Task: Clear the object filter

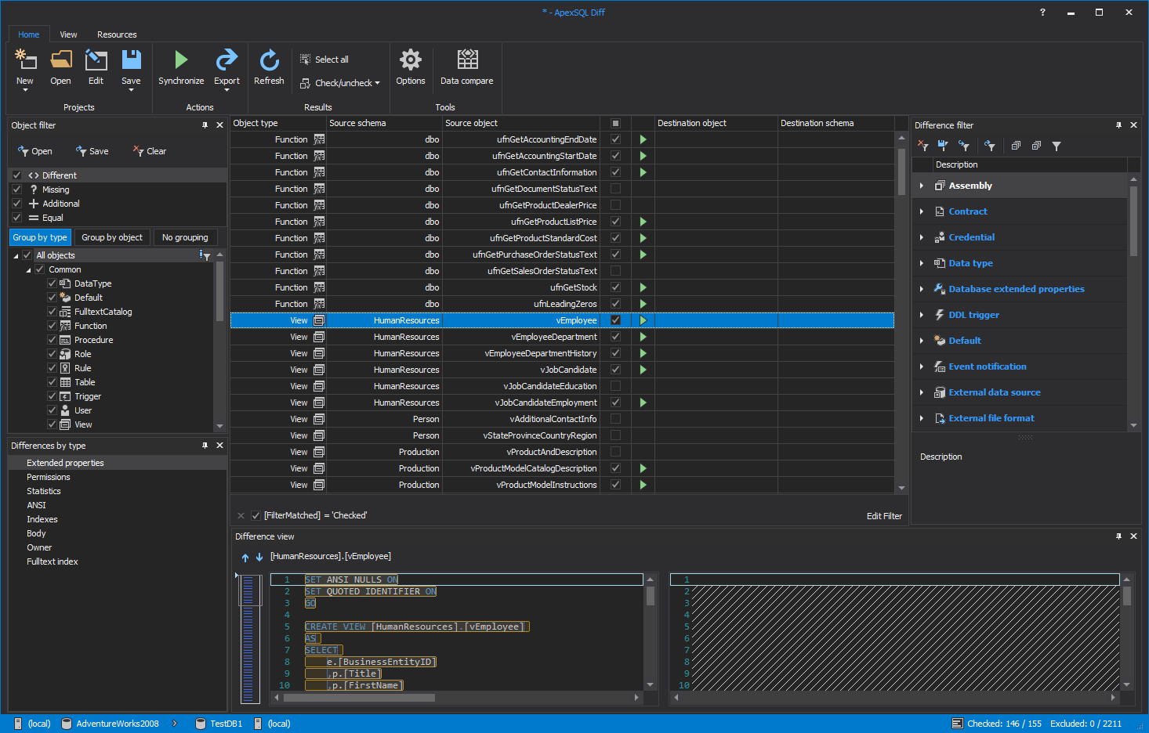Action: (150, 151)
